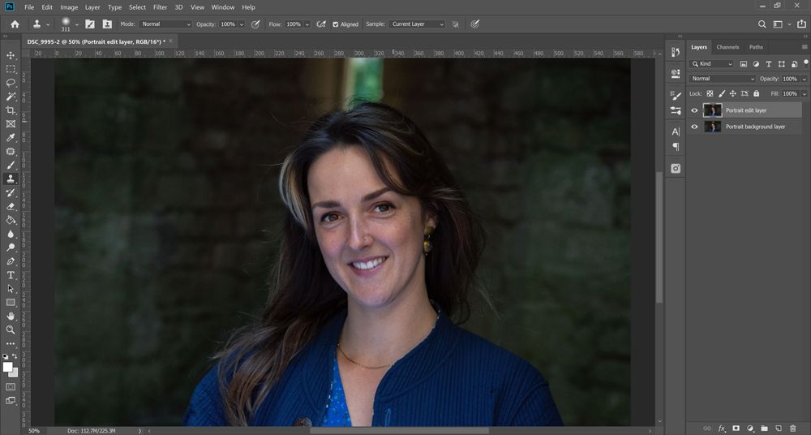This screenshot has width=811, height=435.
Task: Expand the layer blend mode Normal dropdown
Action: [x=722, y=79]
